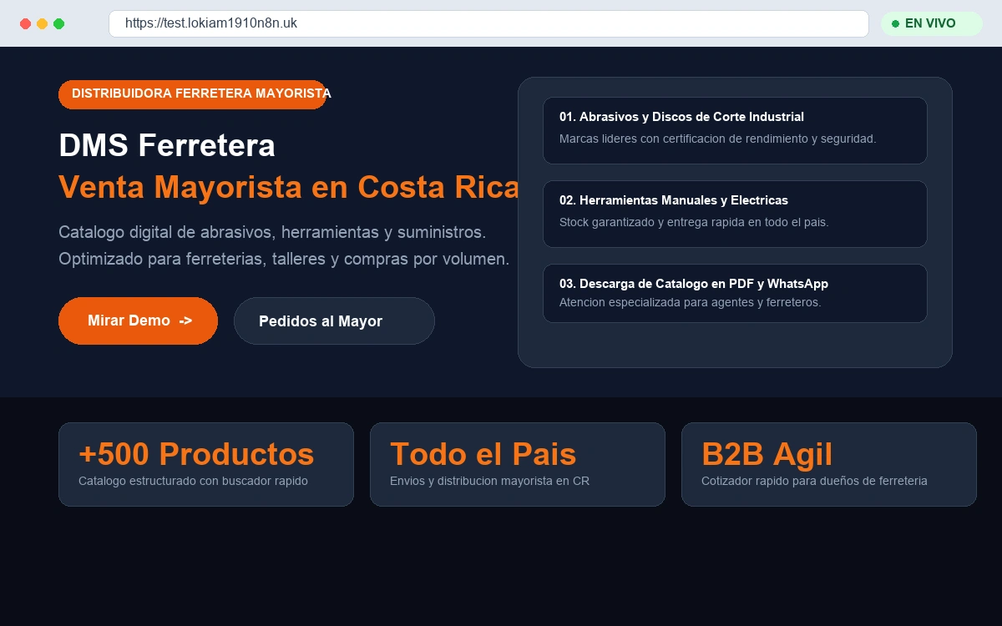
Task: Click text 'Atencion especializada para agentes y ferreteros.'
Action: coord(691,302)
